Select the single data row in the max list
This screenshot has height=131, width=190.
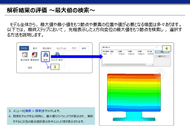coord(128,54)
